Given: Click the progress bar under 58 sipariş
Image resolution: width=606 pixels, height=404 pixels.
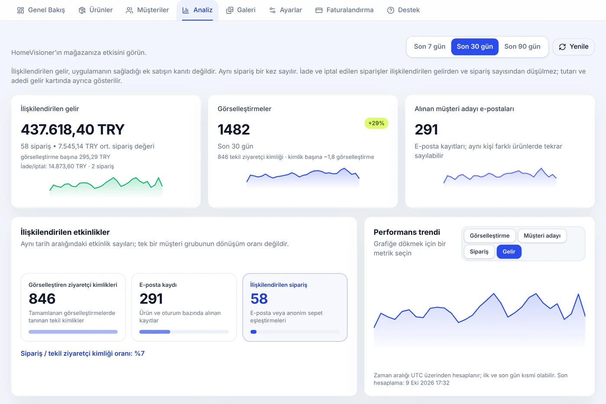Looking at the screenshot, I should pos(295,332).
